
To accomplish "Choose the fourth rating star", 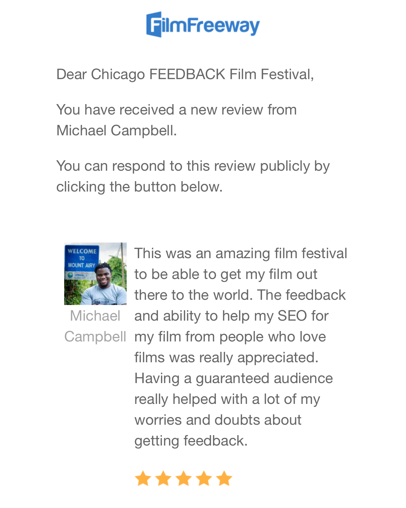I will [x=204, y=479].
